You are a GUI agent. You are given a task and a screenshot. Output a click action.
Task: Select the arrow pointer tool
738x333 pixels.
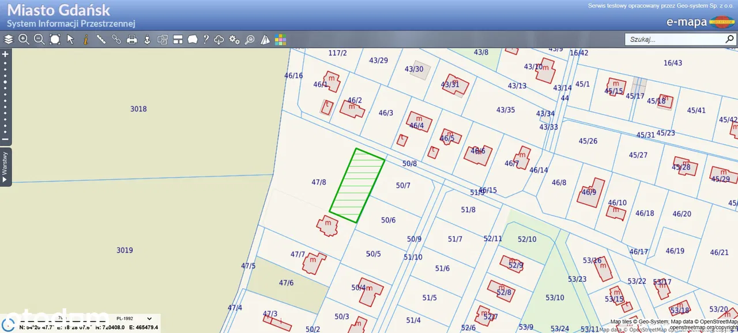70,40
